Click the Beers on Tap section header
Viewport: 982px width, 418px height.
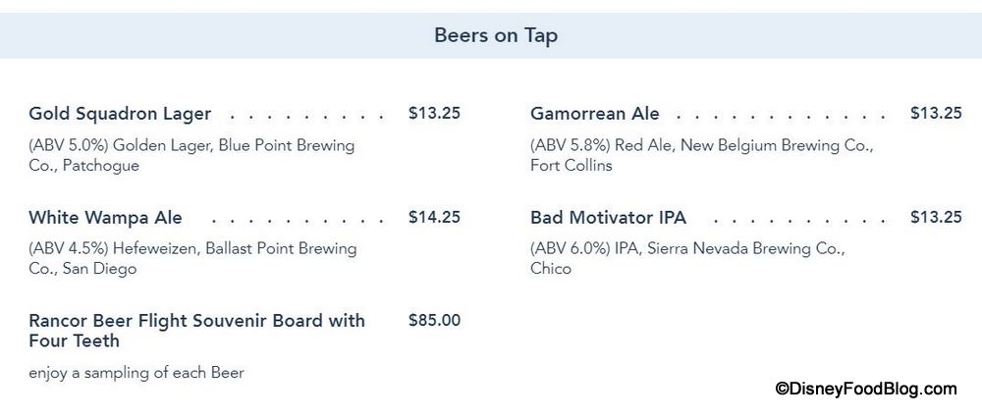point(496,36)
